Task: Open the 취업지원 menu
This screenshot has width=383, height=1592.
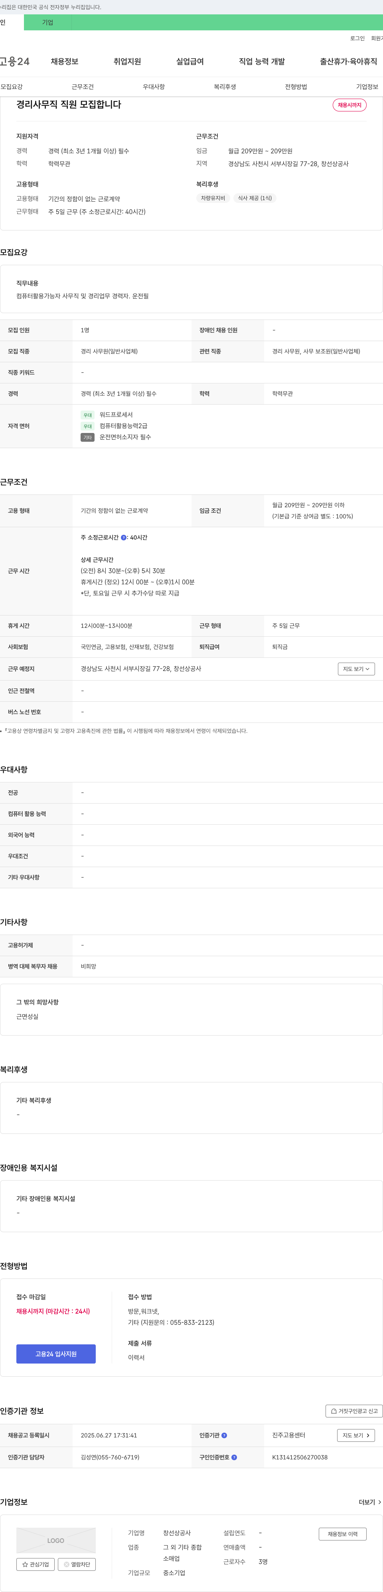Action: (127, 61)
